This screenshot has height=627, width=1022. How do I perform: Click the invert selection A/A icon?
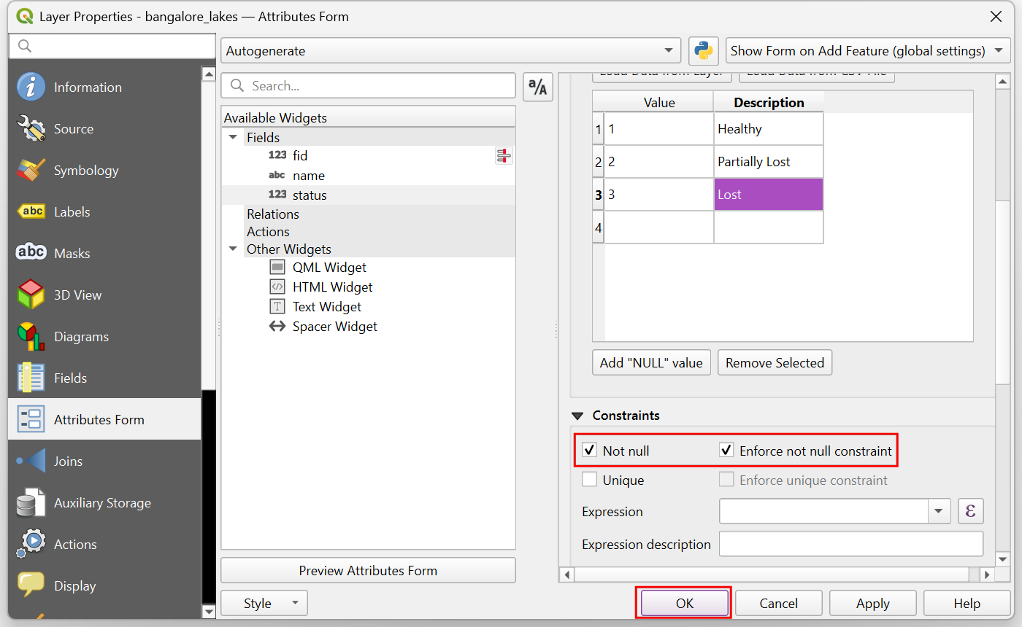pos(538,87)
